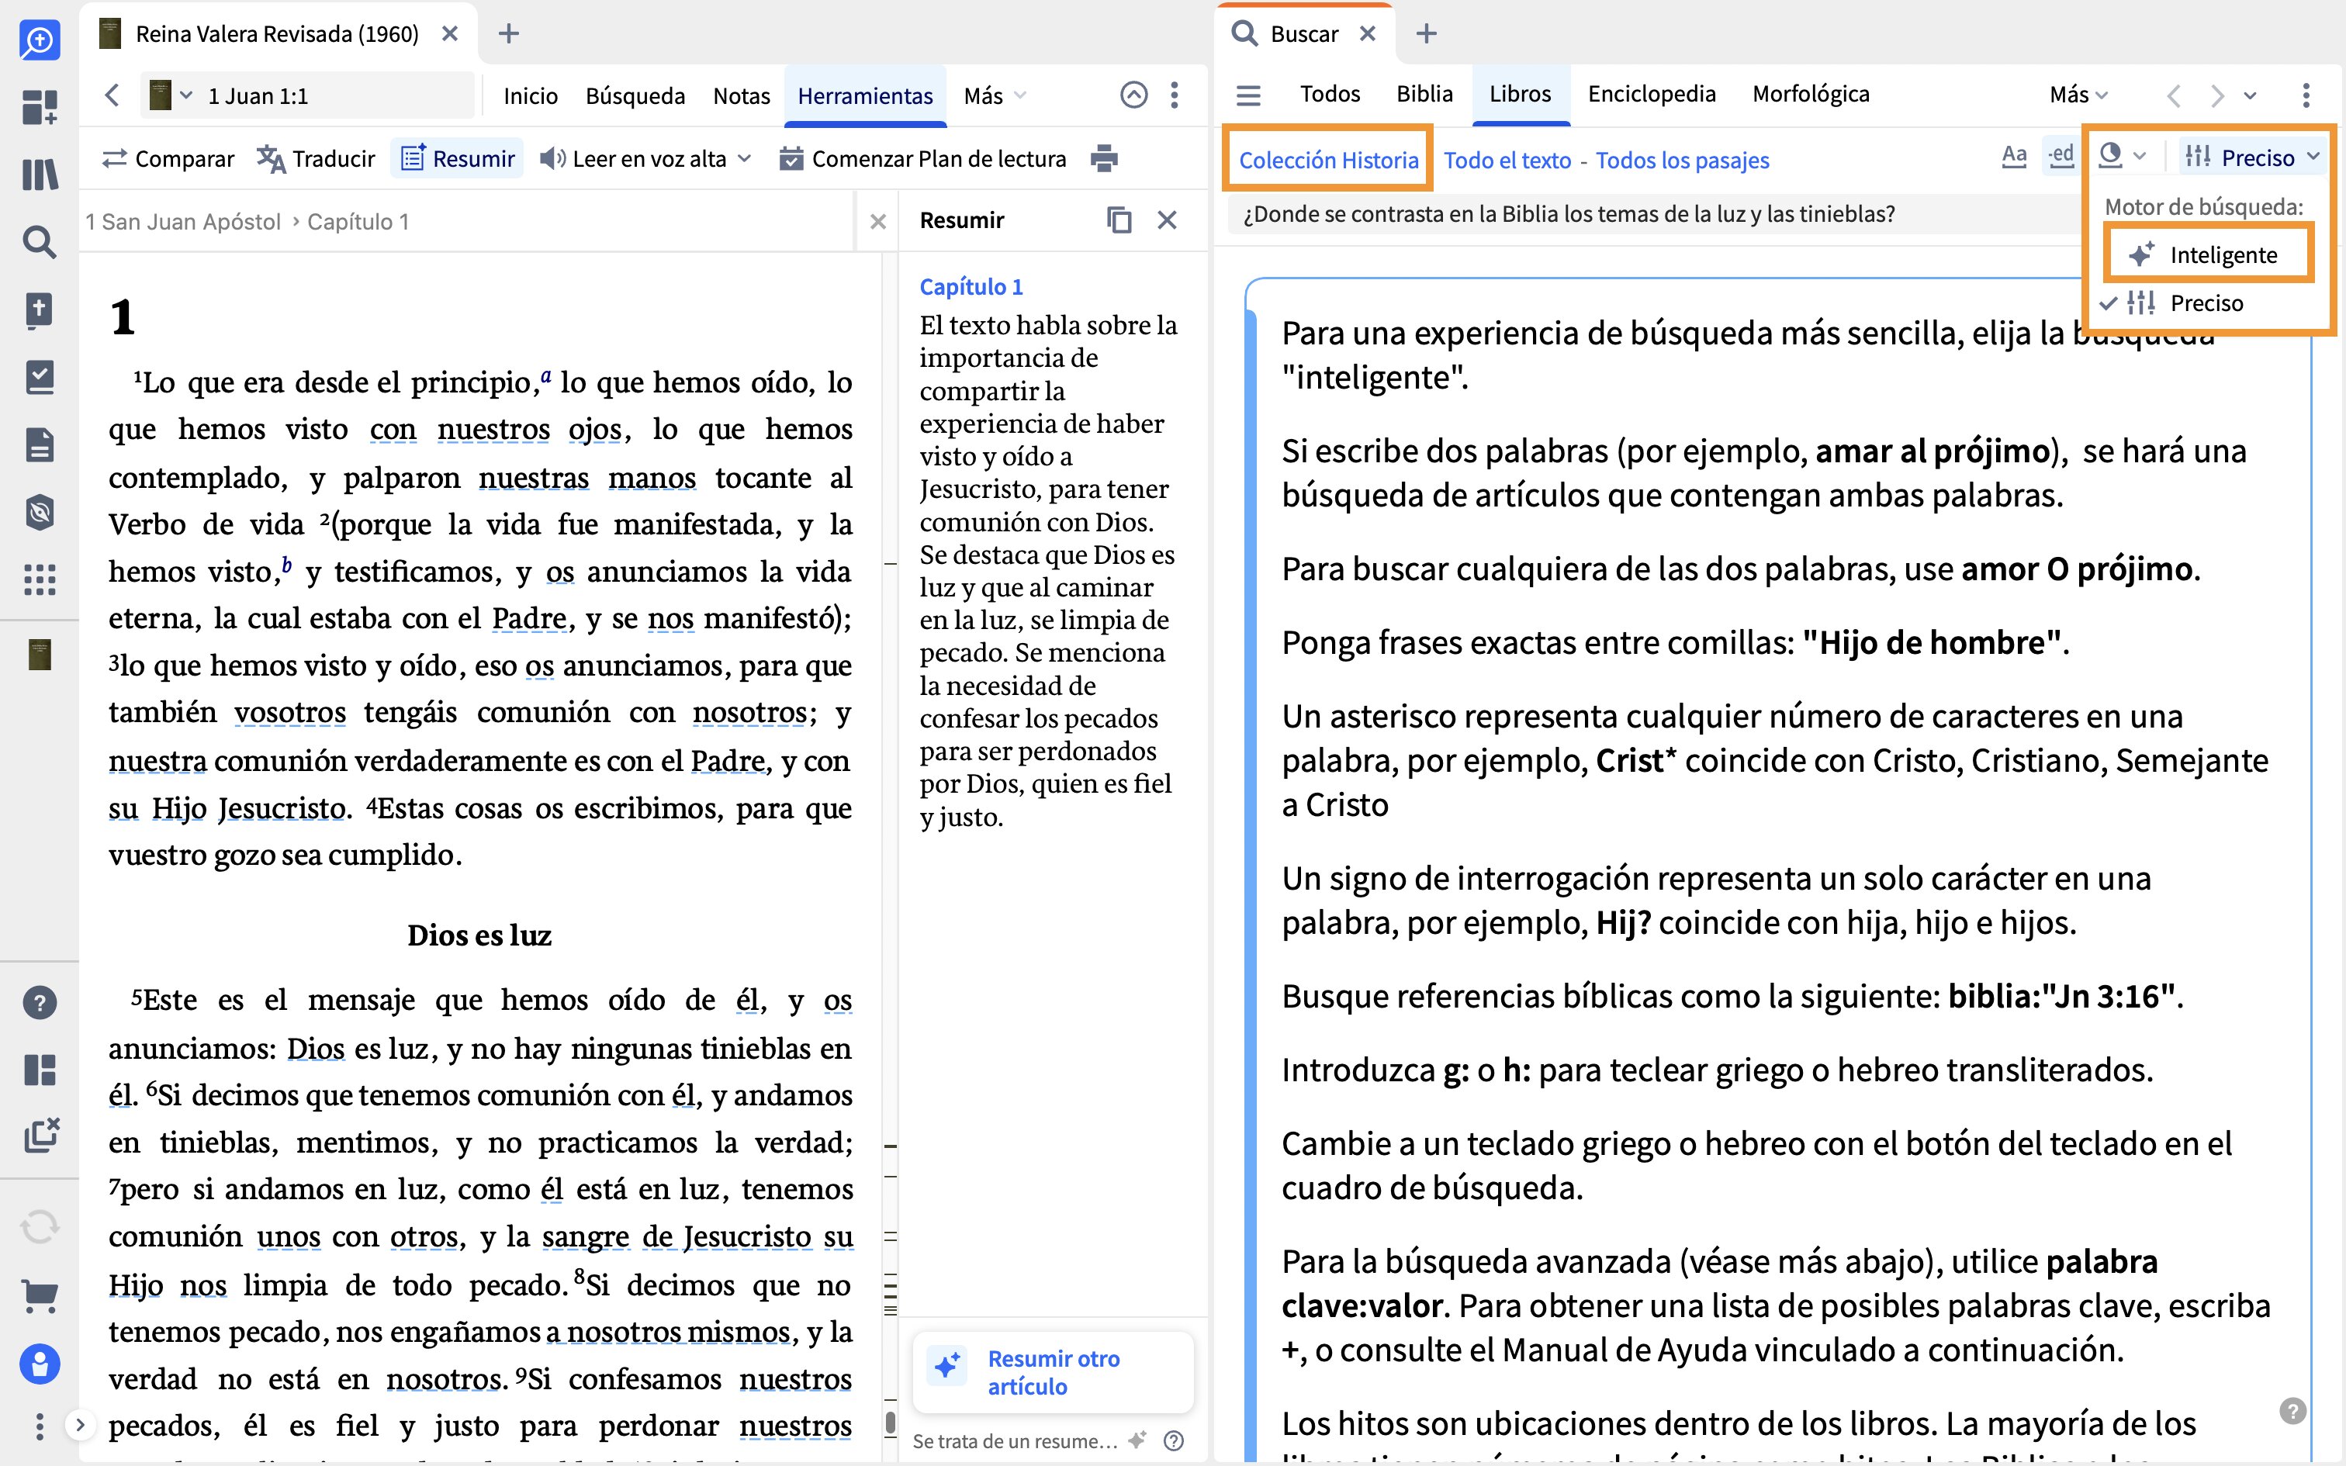Viewport: 2346px width, 1466px height.
Task: Expand the sidebar with bottom arrow
Action: pyautogui.click(x=81, y=1424)
